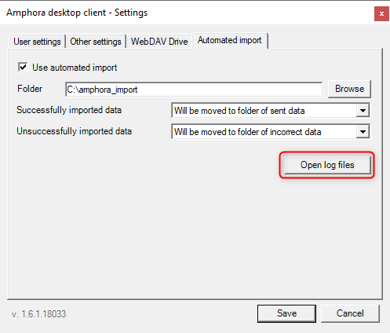This screenshot has height=333, width=390.
Task: Click the version text v. 1.6.1.18033
Action: 38,314
